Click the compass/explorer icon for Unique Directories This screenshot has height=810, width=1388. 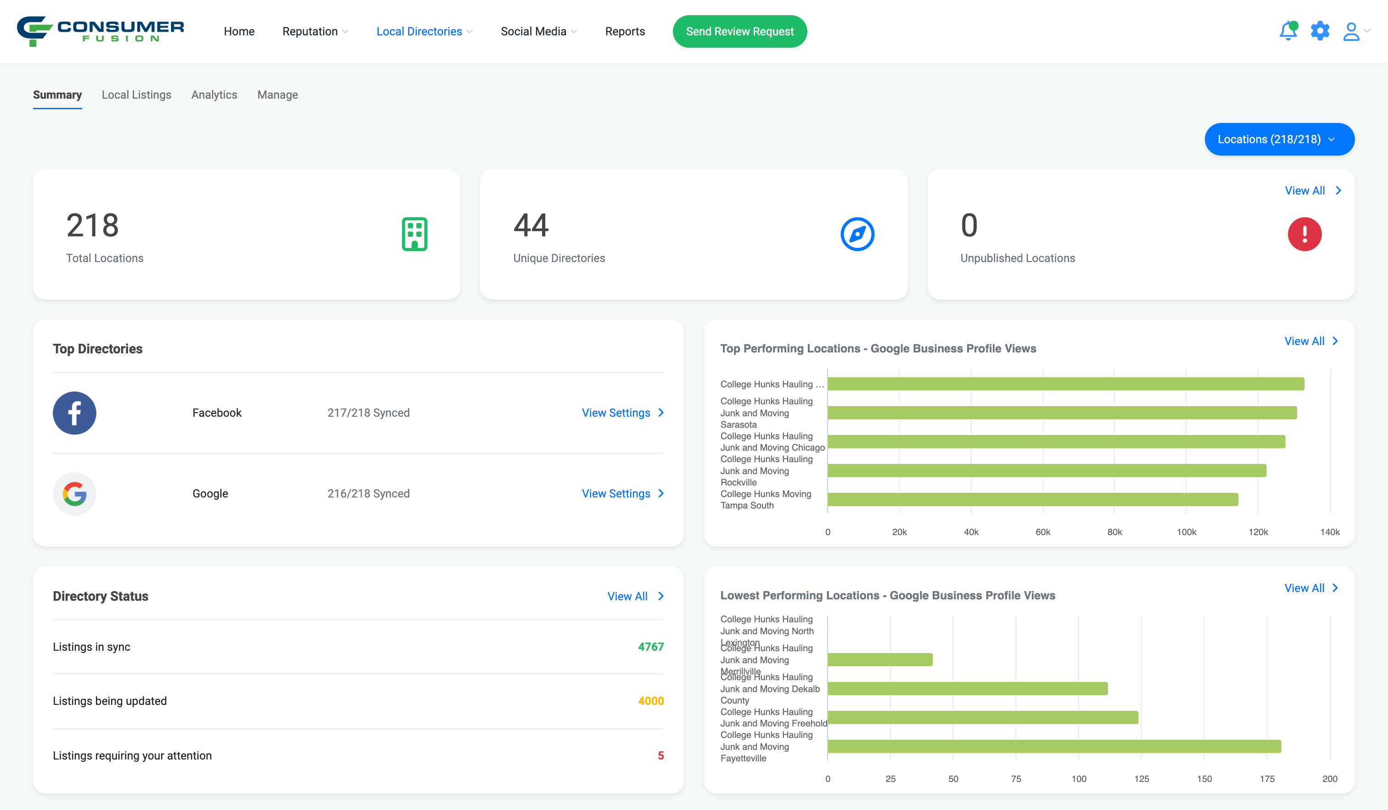(x=857, y=235)
